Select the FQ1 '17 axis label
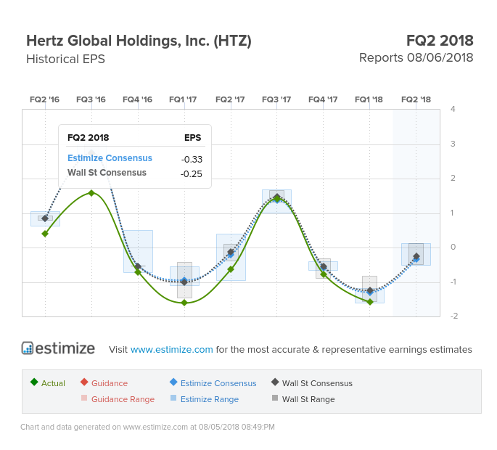The width and height of the screenshot is (497, 450). 183,99
